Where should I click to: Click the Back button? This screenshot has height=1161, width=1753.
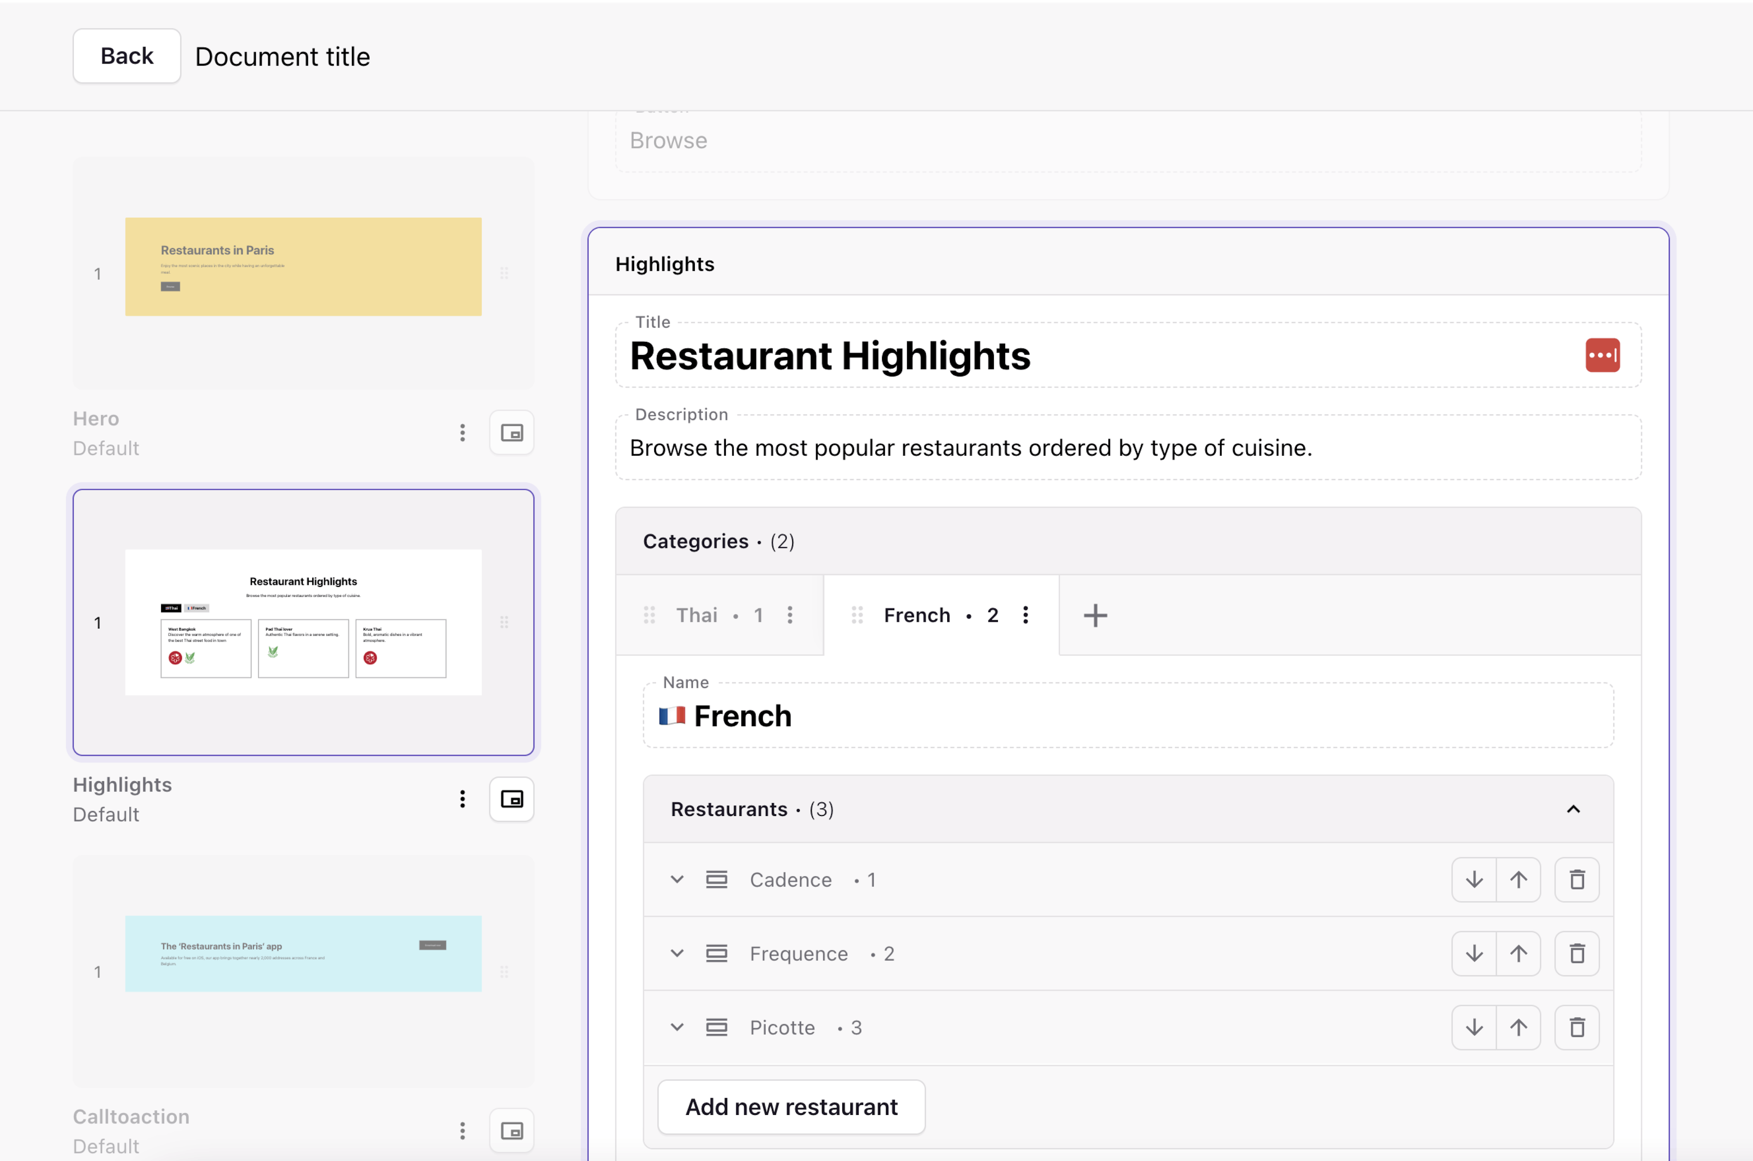pyautogui.click(x=126, y=56)
